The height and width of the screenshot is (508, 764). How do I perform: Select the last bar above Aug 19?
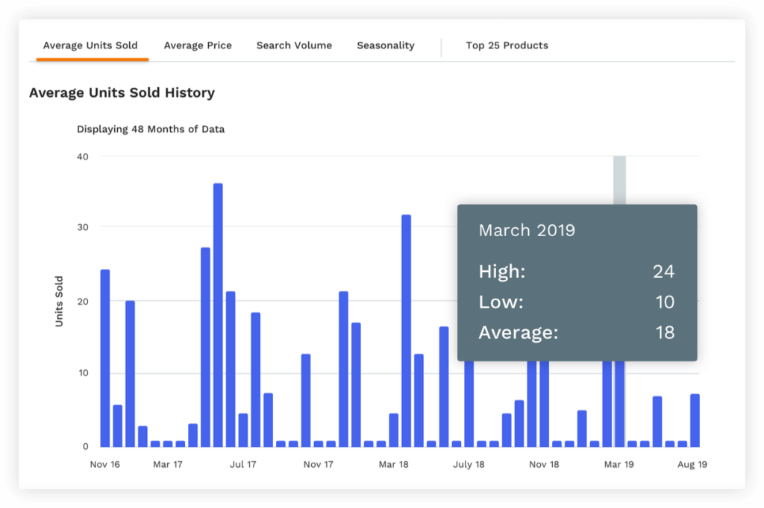[695, 420]
